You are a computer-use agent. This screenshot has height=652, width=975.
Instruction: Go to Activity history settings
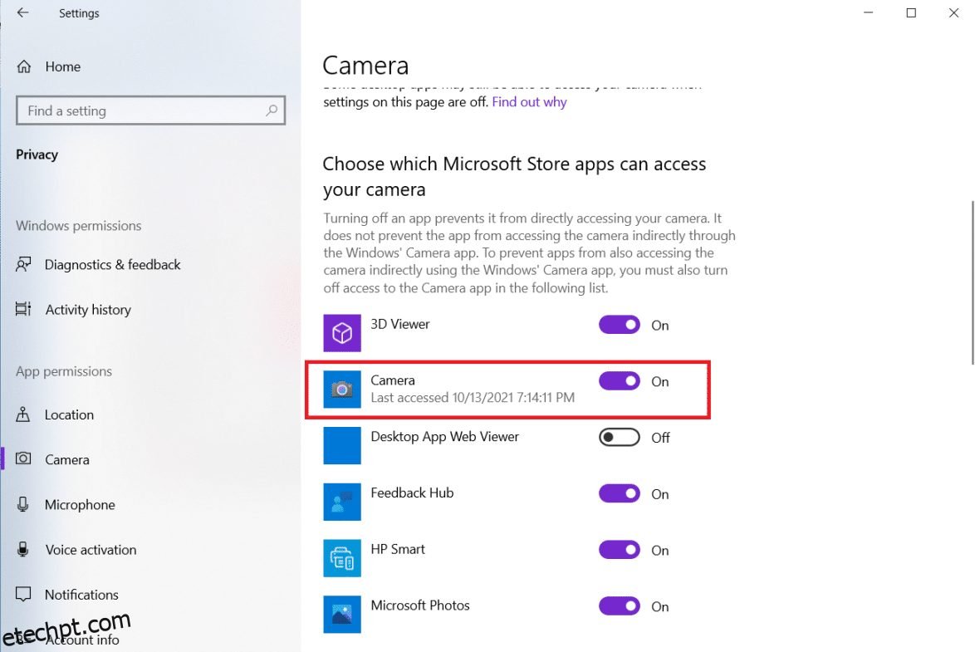point(88,309)
